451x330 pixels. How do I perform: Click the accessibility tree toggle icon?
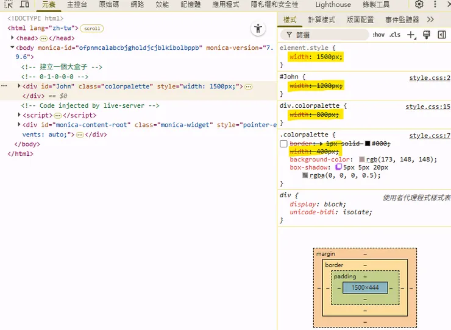258,29
